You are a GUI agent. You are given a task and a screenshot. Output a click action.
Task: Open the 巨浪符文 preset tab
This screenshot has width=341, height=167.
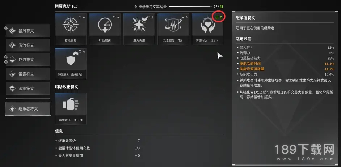[28, 60]
